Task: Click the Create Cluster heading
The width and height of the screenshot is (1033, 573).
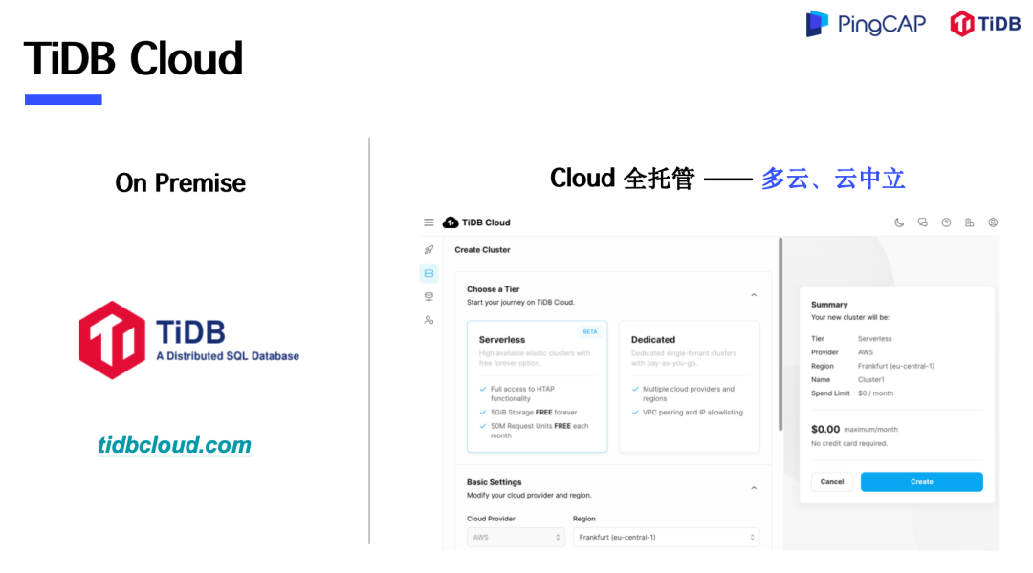Action: 482,250
